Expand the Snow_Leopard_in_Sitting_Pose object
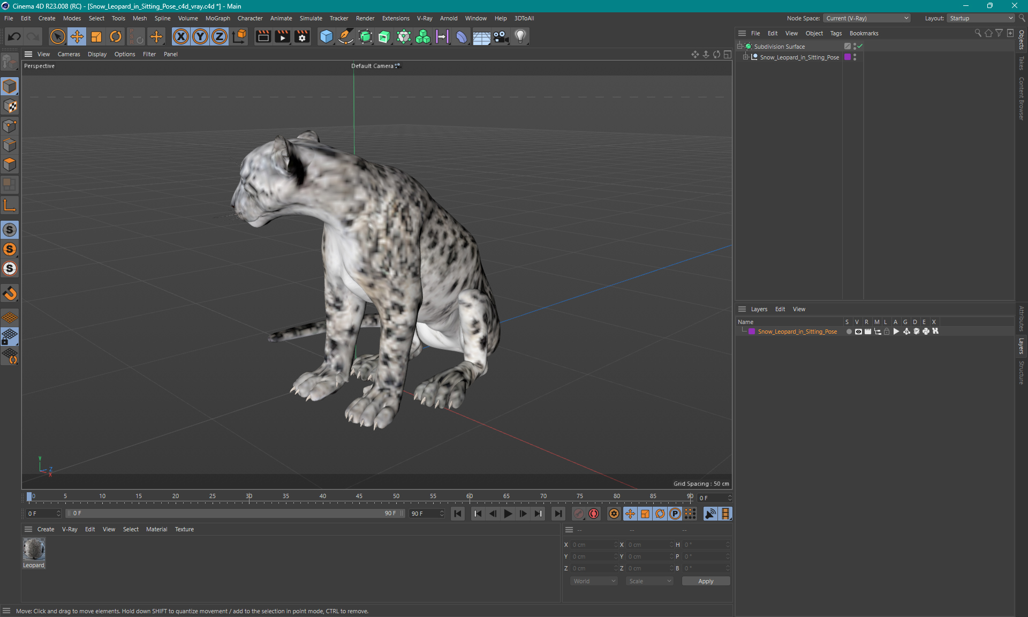The width and height of the screenshot is (1028, 617). click(x=745, y=57)
